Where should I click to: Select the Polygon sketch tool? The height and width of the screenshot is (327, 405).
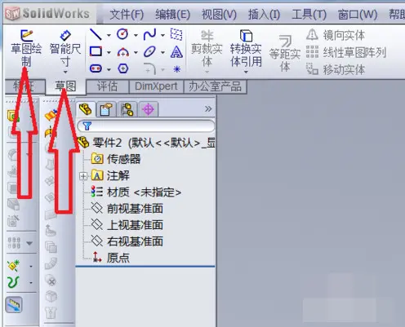[x=123, y=68]
